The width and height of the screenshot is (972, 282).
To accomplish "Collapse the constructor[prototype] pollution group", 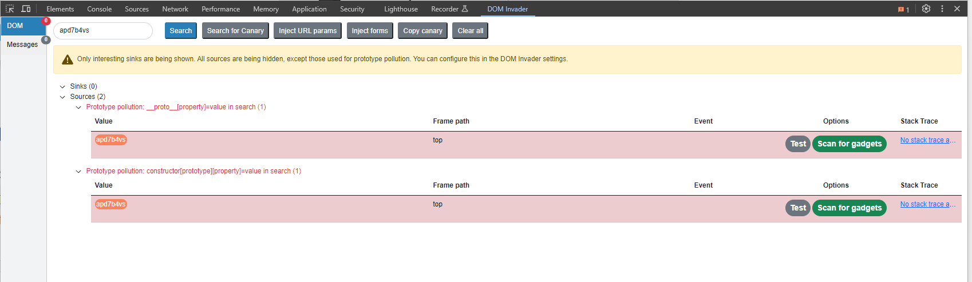I will [78, 171].
